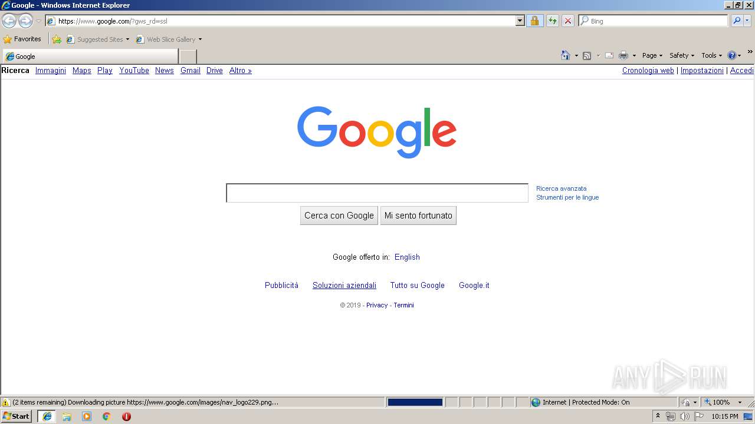Open Strumenti per le lingue link
This screenshot has width=755, height=424.
point(567,197)
